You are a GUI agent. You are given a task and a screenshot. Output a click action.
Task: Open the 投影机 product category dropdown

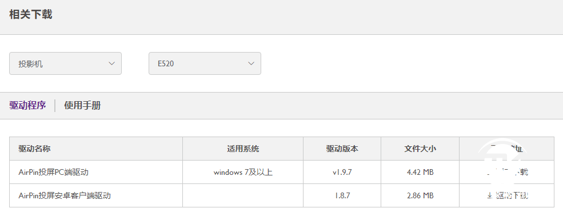click(65, 63)
